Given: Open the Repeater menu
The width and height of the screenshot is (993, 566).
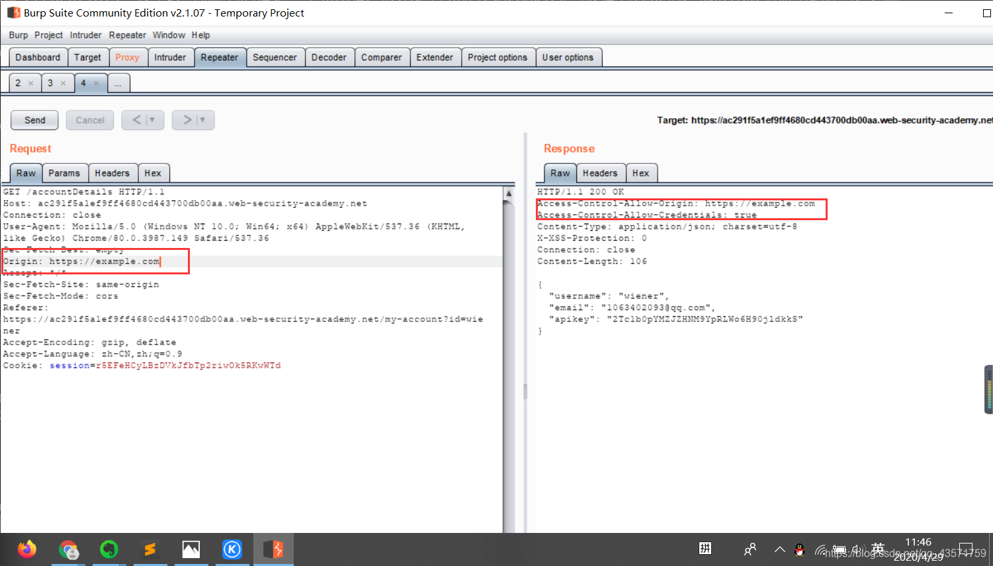Looking at the screenshot, I should tap(127, 35).
